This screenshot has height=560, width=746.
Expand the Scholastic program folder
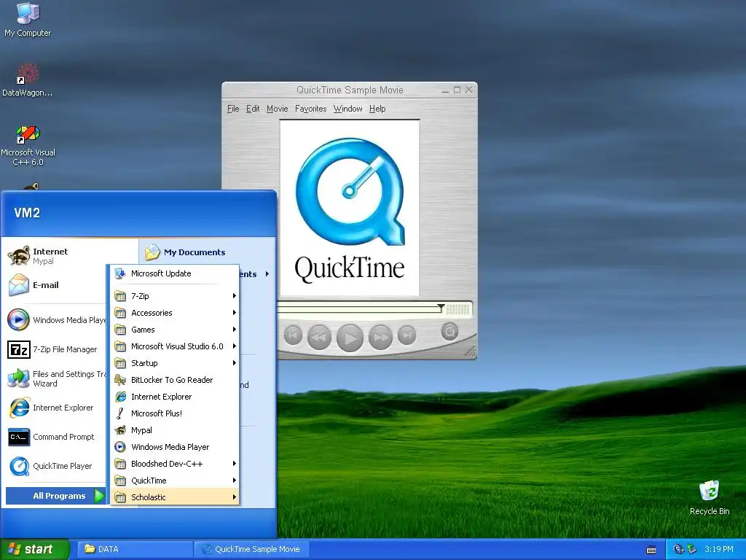click(175, 497)
